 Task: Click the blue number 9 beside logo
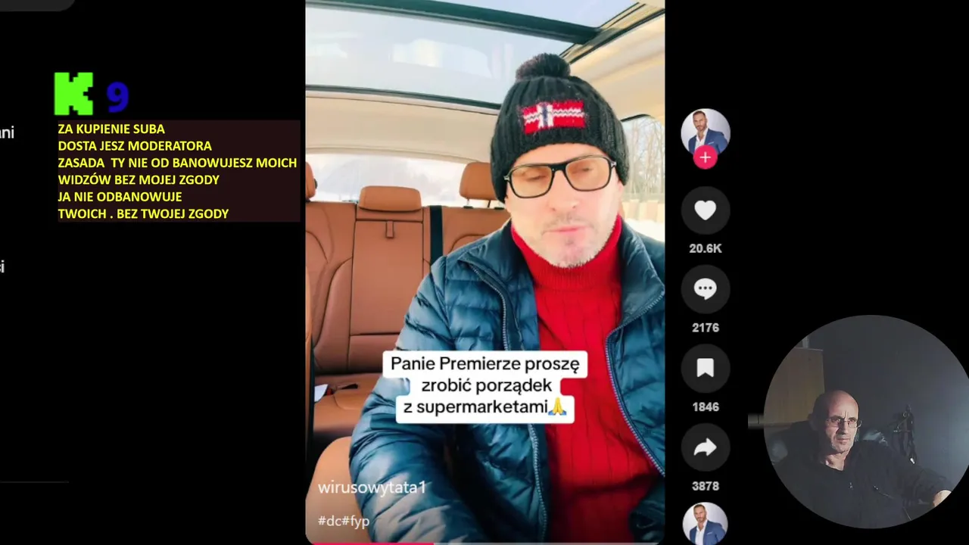pos(117,97)
